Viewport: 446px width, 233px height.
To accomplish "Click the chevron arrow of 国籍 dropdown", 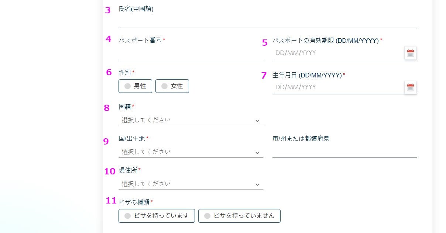I will click(x=257, y=121).
